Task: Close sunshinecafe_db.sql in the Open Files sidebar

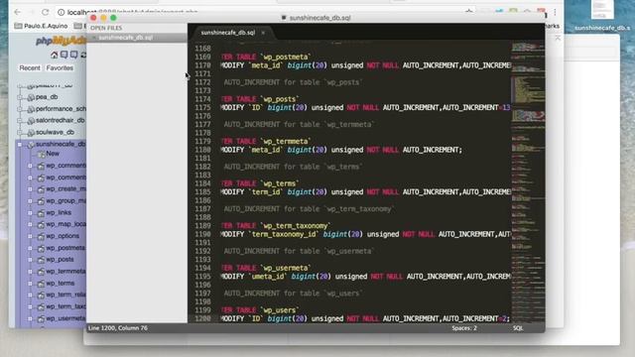Action: point(94,38)
